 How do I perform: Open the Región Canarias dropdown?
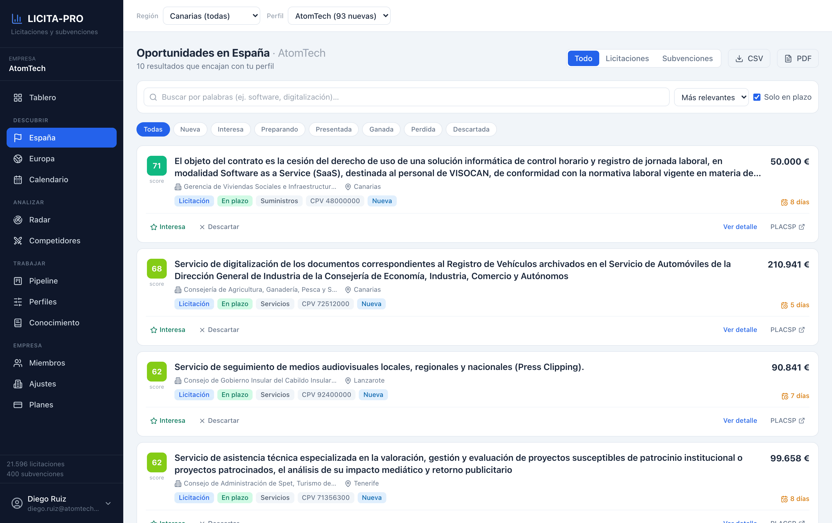click(212, 16)
